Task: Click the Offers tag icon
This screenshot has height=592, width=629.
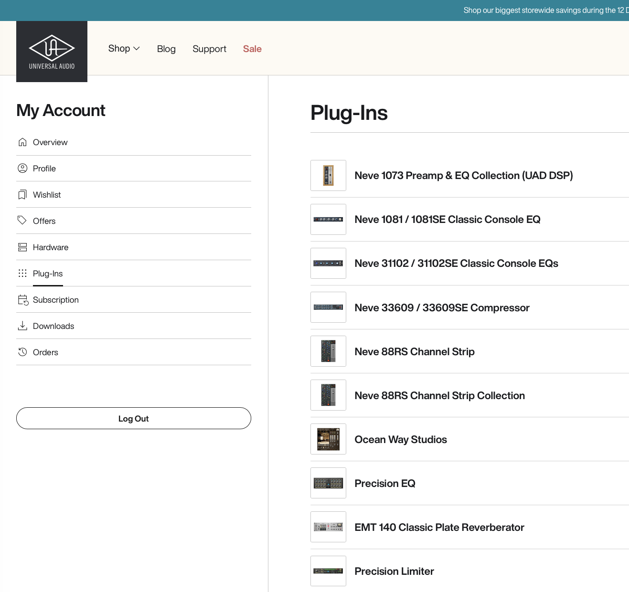Action: click(22, 221)
